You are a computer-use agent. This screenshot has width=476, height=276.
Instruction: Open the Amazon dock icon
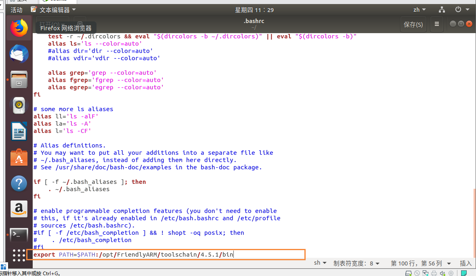tap(19, 209)
